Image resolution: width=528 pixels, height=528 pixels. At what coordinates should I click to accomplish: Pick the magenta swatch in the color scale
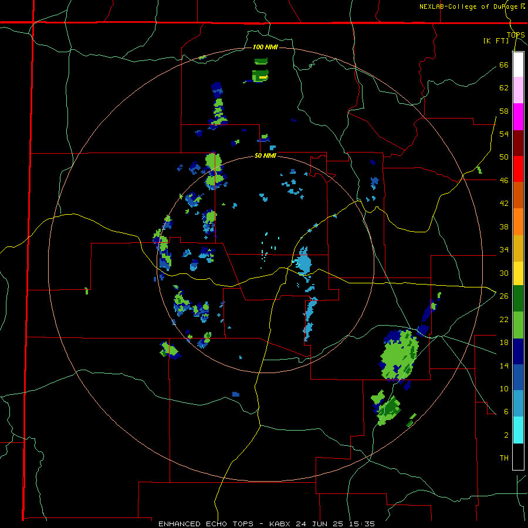518,117
